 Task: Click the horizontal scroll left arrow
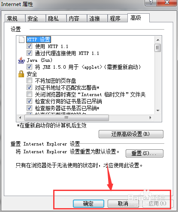[20, 118]
